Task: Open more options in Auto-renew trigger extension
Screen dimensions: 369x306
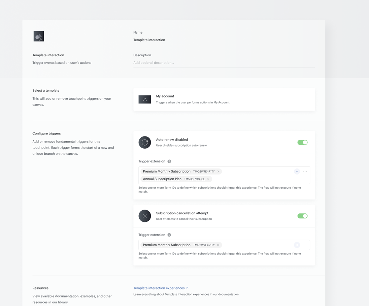Action: click(305, 172)
